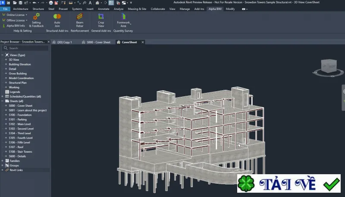Switch to the Annotate ribbon tab
The height and width of the screenshot is (197, 345).
tap(103, 9)
